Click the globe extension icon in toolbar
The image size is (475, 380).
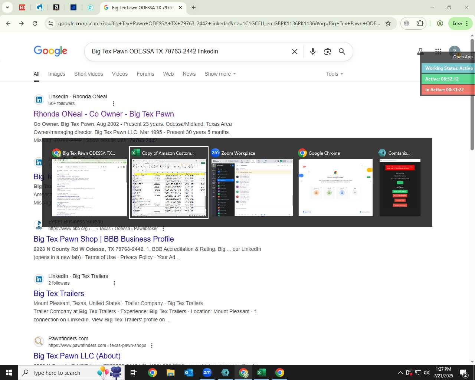[x=407, y=23]
